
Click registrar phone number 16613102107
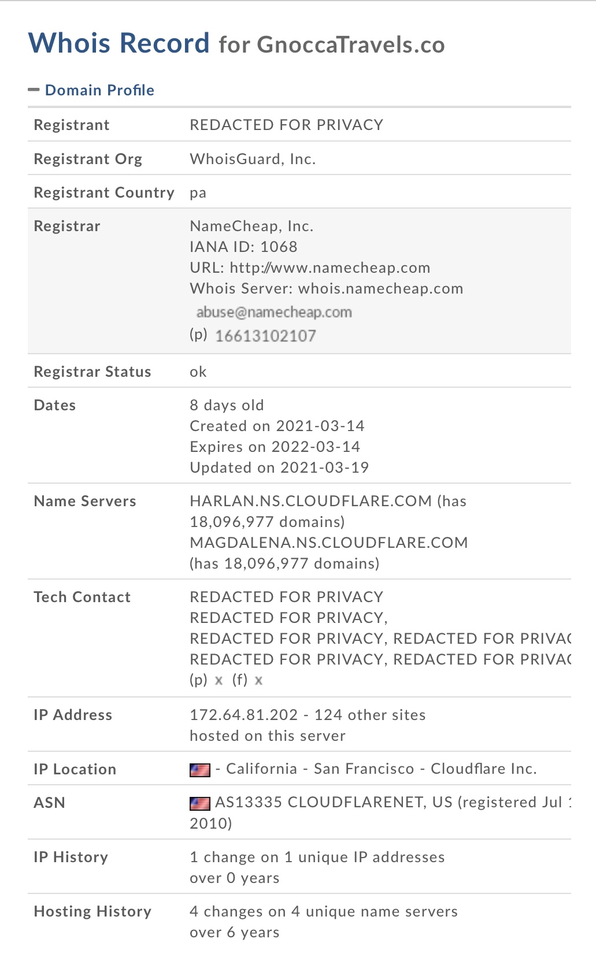pos(265,336)
